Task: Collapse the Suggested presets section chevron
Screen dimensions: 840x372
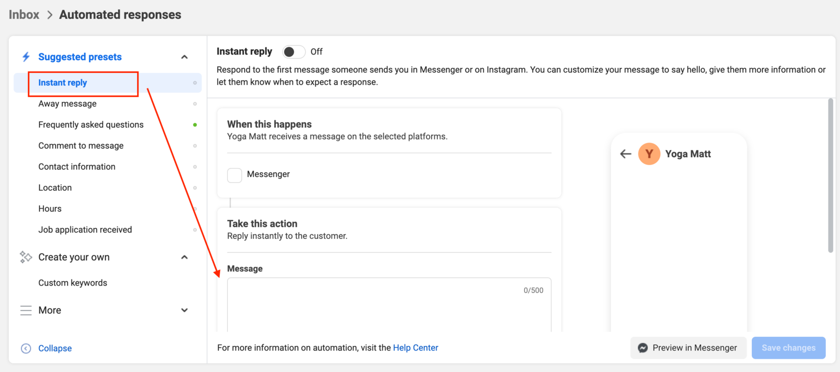Action: pyautogui.click(x=184, y=57)
